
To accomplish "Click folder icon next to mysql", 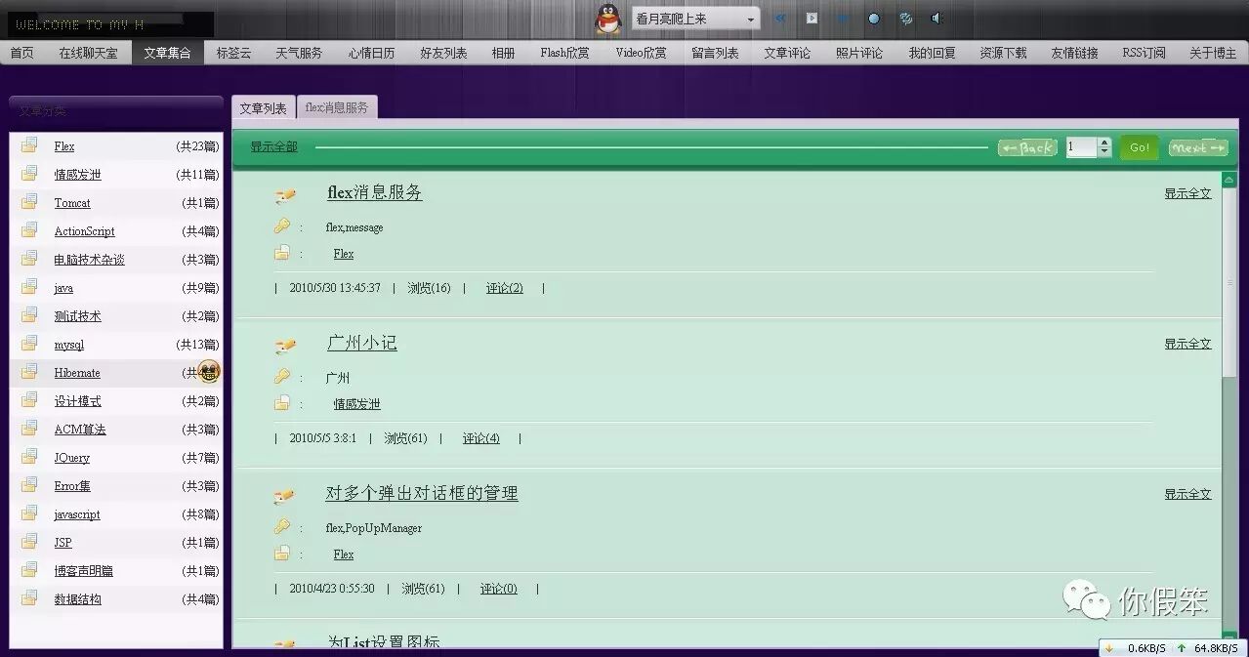I will tap(30, 344).
